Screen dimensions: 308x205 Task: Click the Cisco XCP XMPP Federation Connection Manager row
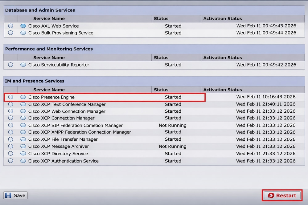[x=80, y=132]
